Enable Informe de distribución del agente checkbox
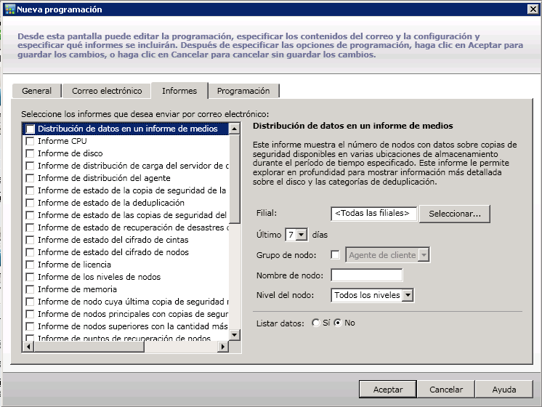542x407 pixels. click(x=30, y=178)
